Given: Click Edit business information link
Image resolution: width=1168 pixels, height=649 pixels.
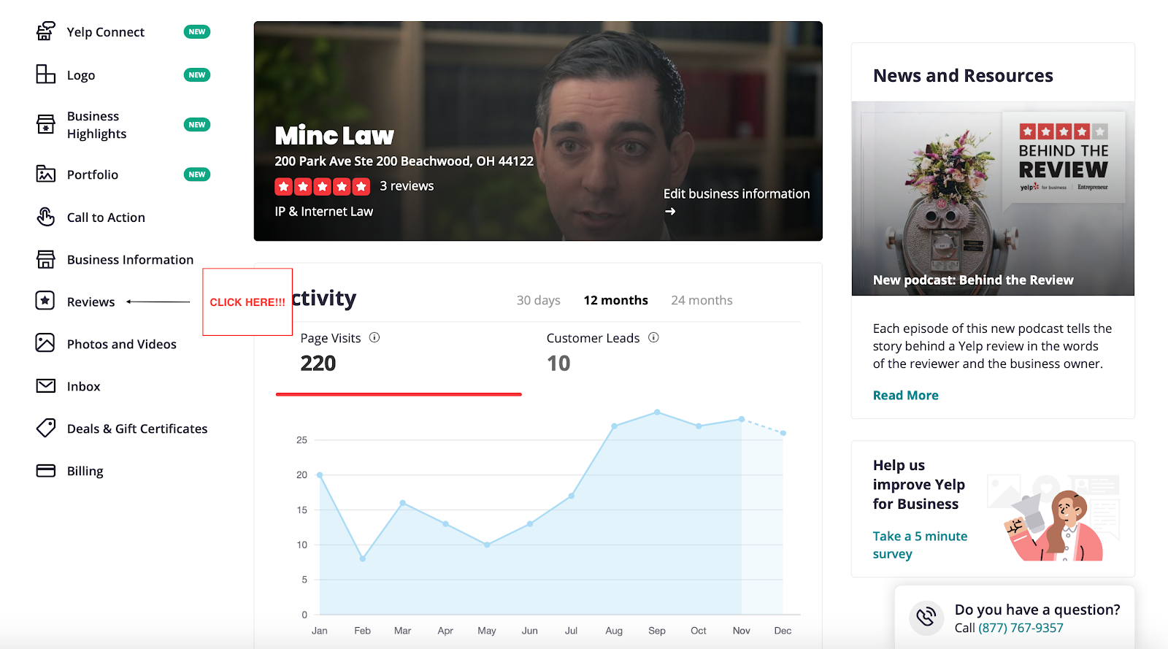Looking at the screenshot, I should coord(737,193).
